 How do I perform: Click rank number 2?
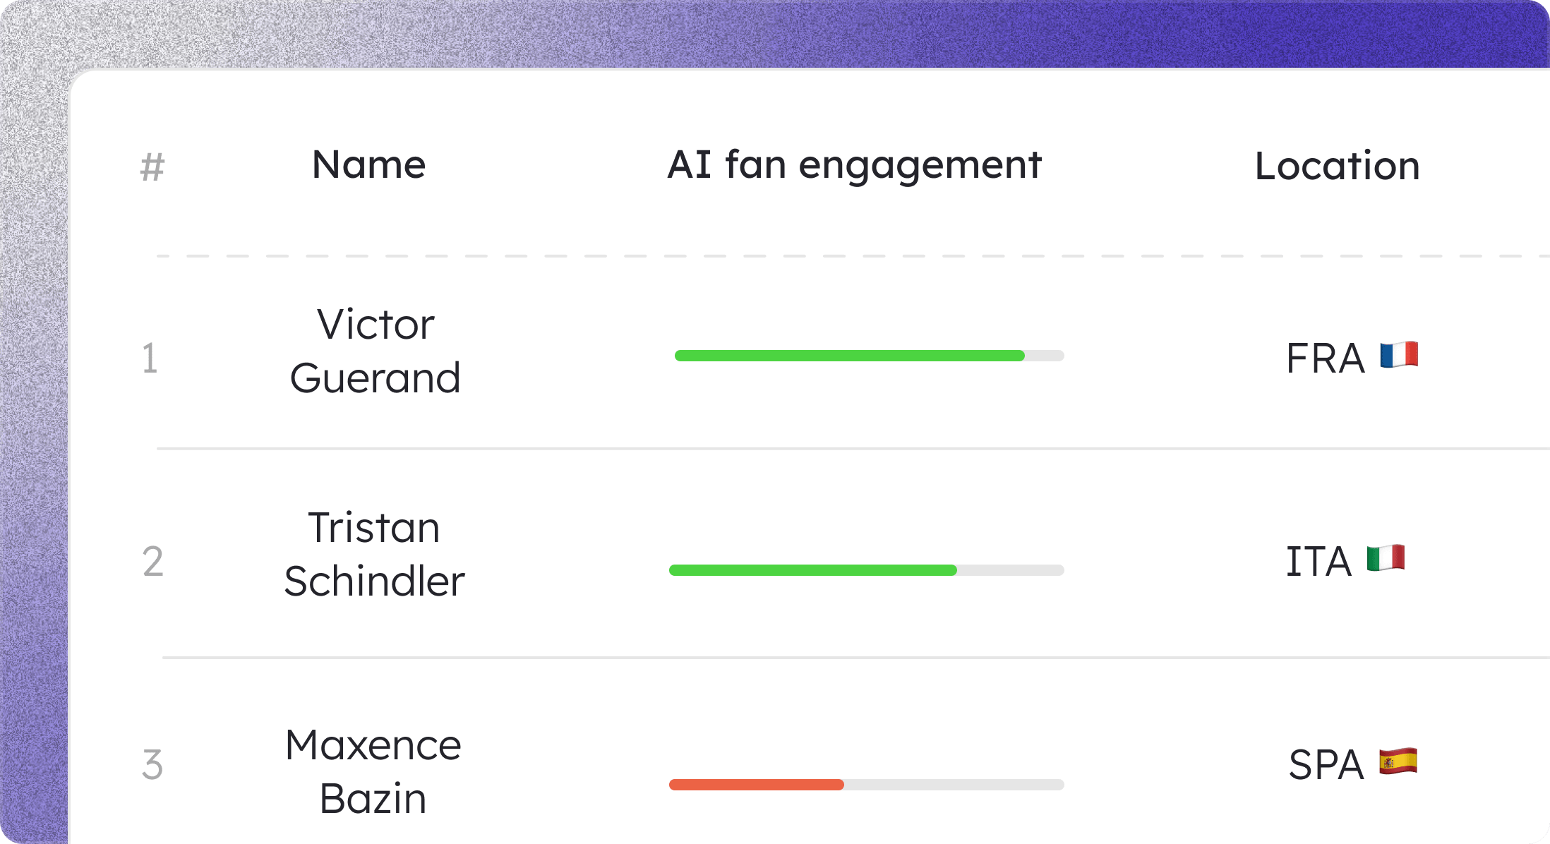(152, 561)
